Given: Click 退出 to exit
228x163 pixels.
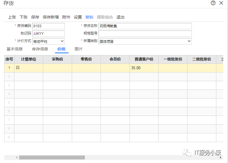Looking at the screenshot, I should (120, 17).
